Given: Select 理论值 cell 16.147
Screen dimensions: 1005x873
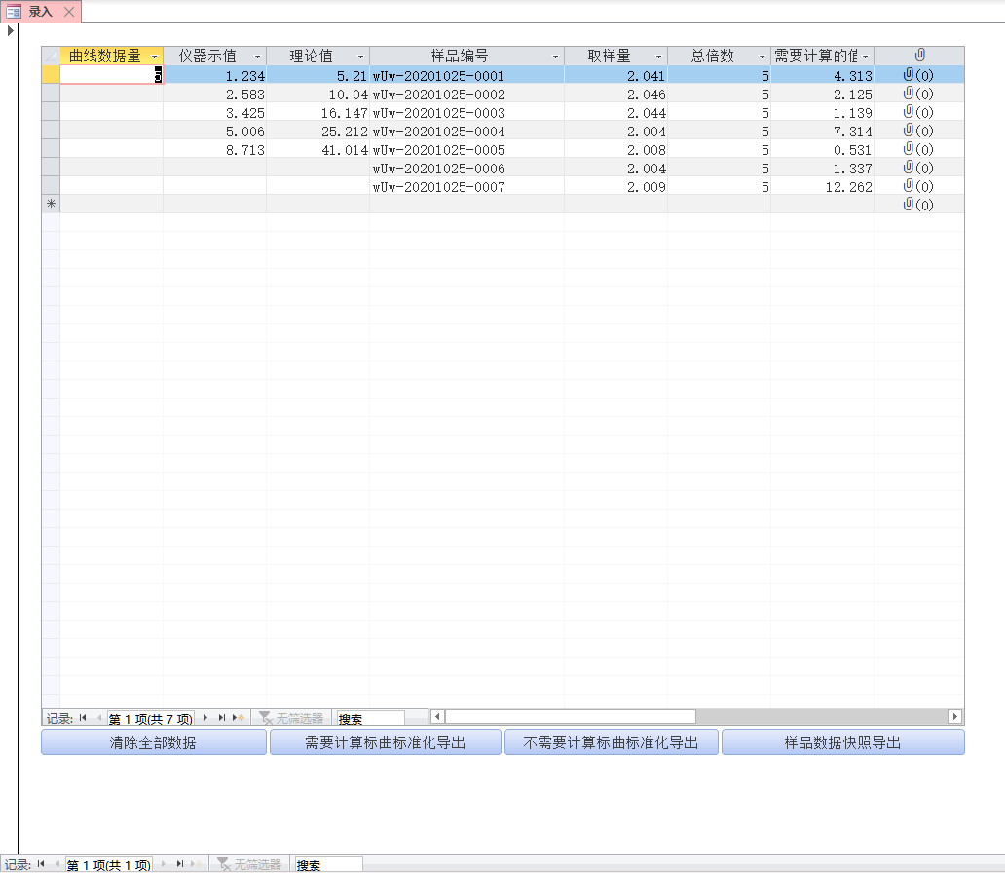Looking at the screenshot, I should pos(317,112).
